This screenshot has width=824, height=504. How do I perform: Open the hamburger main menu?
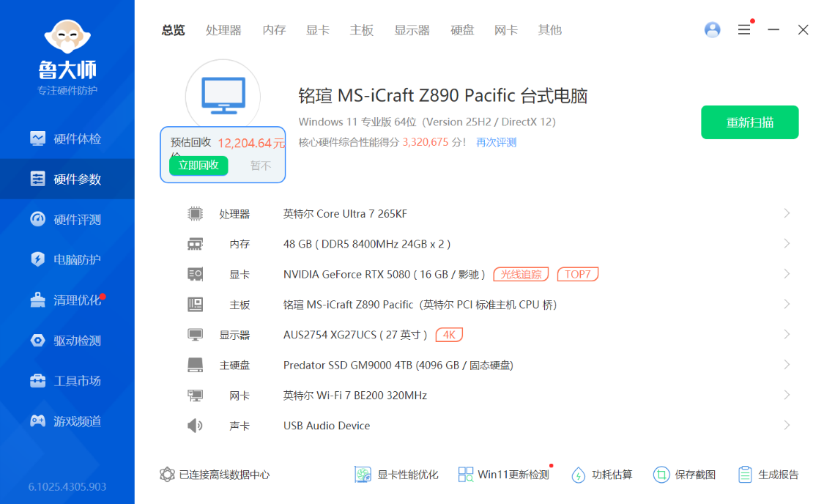point(743,30)
